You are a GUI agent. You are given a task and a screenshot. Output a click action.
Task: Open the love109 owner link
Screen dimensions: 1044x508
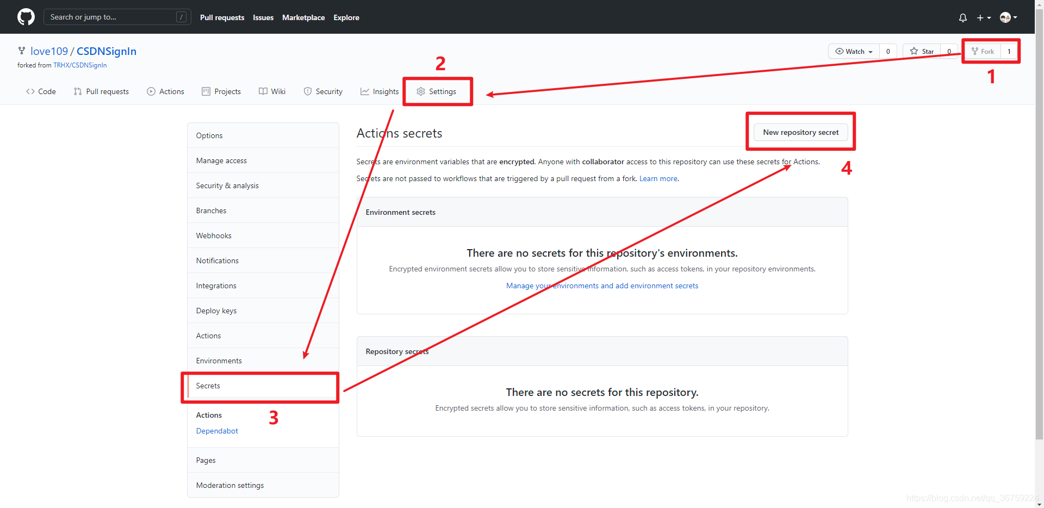[49, 51]
